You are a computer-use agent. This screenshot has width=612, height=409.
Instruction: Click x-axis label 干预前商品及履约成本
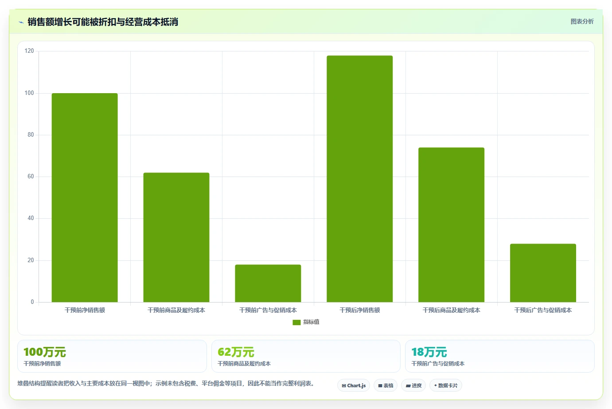[176, 310]
